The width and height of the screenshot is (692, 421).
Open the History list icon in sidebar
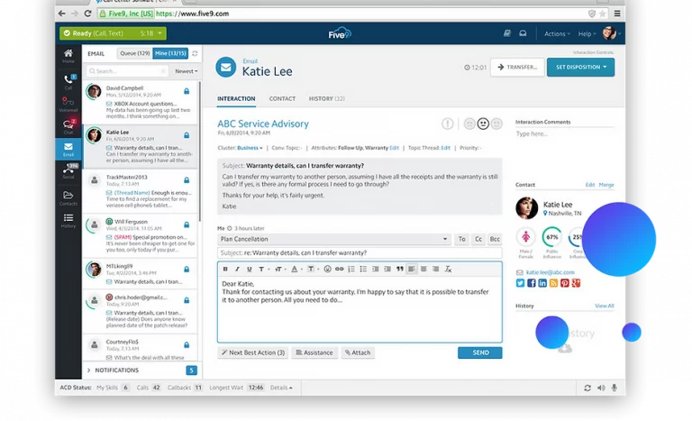pyautogui.click(x=68, y=220)
